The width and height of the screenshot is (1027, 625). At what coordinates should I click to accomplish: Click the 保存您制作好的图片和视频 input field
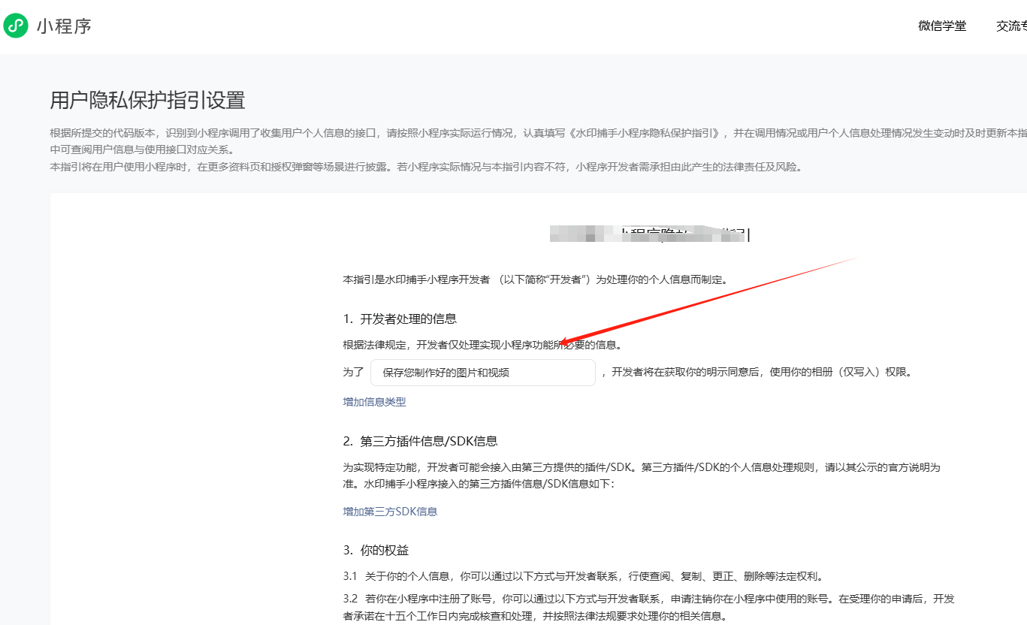coord(483,372)
